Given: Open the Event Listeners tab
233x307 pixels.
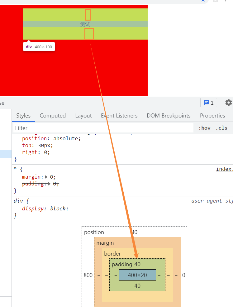Looking at the screenshot, I should [119, 116].
